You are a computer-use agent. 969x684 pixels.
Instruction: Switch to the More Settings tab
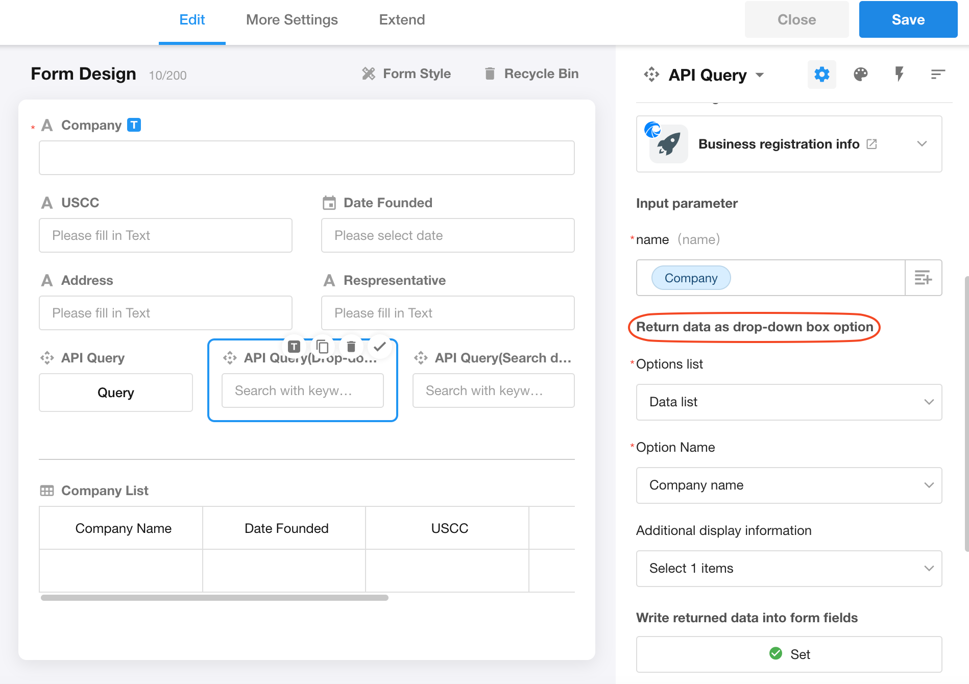pos(292,20)
